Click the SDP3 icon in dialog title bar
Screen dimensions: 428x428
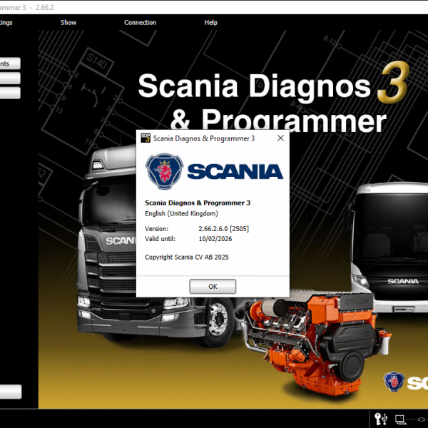[x=146, y=138]
